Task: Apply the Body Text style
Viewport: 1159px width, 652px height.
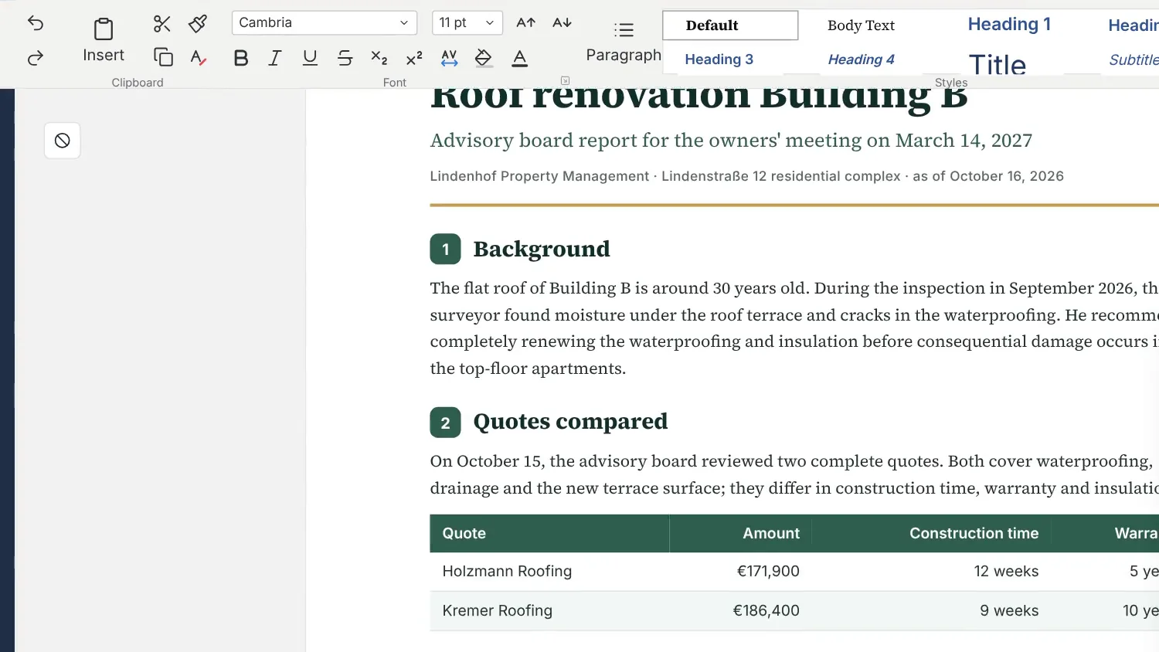Action: pos(861,25)
